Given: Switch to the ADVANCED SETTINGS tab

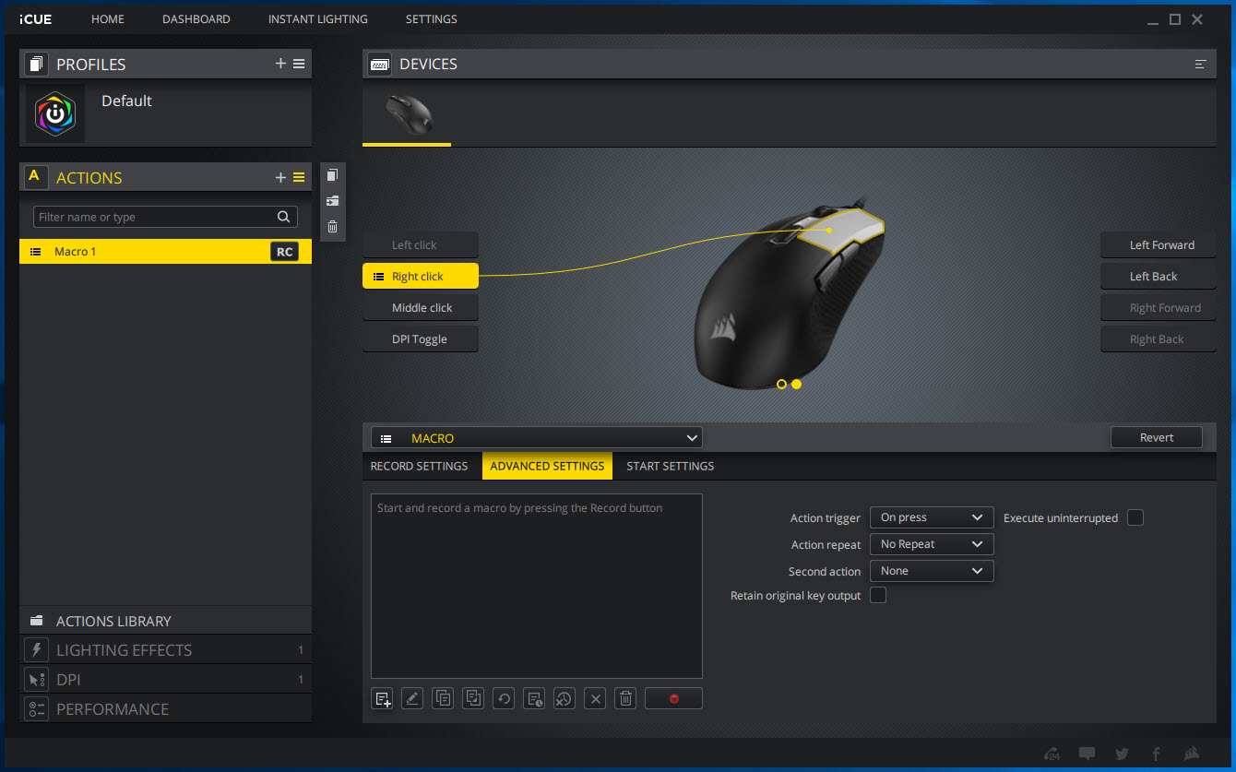Looking at the screenshot, I should tap(547, 466).
